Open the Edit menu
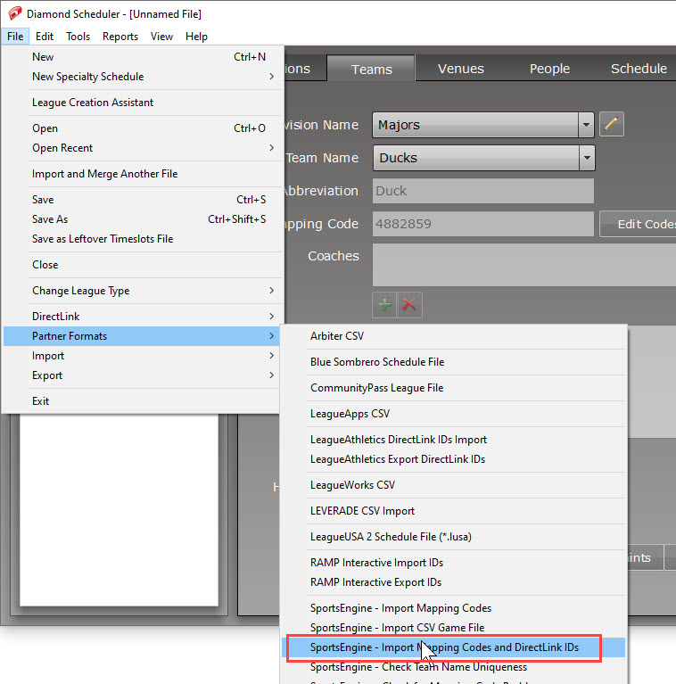 (x=45, y=37)
